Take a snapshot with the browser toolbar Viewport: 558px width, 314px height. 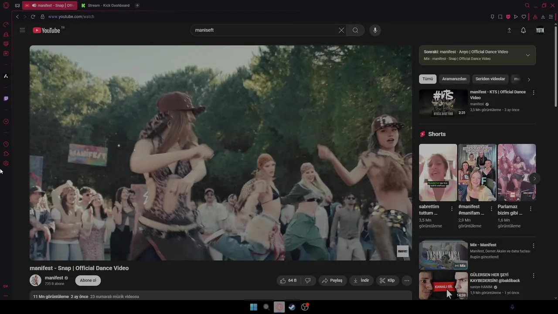(500, 17)
